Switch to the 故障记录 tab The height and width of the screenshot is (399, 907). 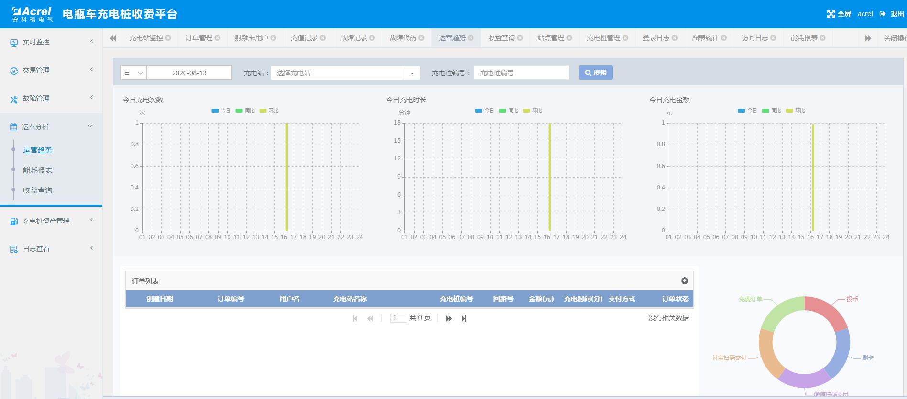(353, 38)
